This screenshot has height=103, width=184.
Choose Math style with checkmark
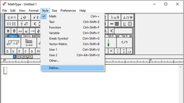73,16
